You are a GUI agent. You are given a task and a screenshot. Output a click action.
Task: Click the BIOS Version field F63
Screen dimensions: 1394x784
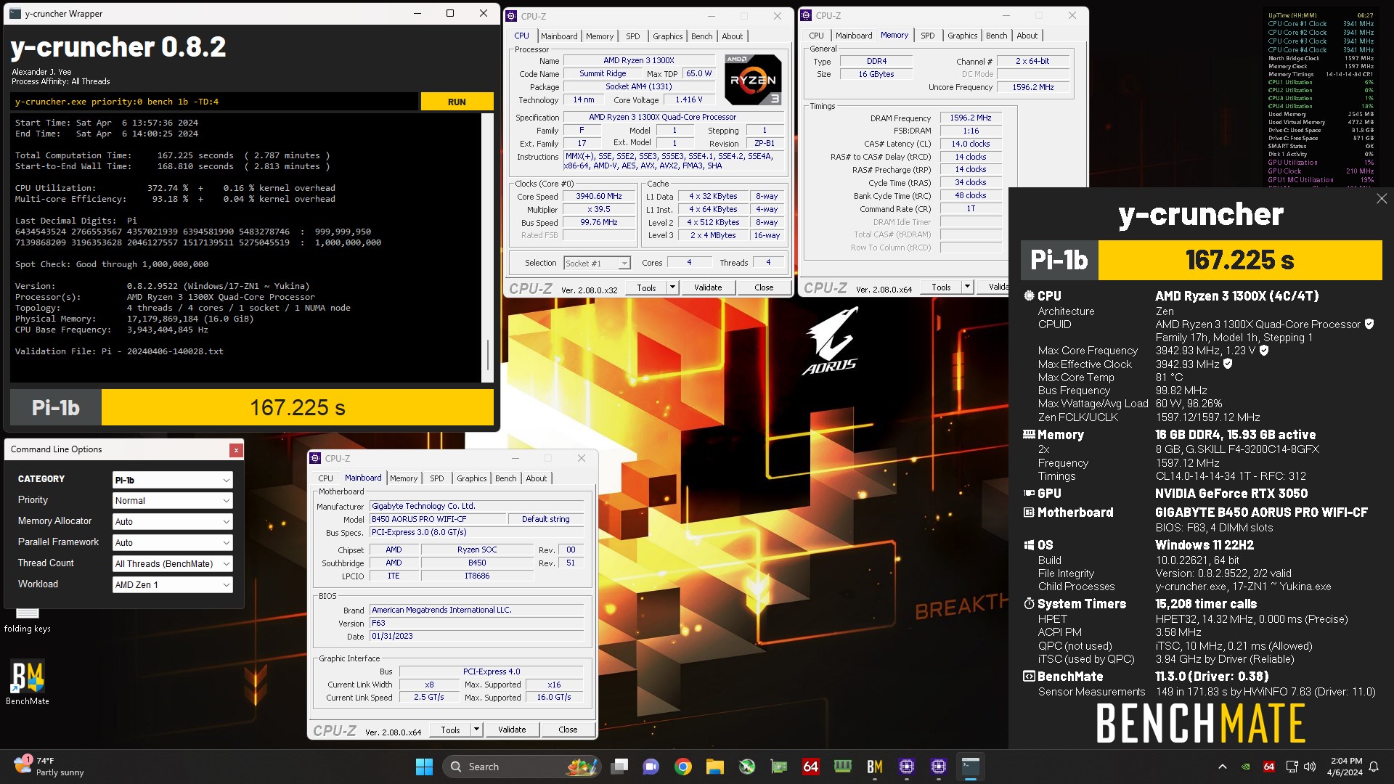click(x=477, y=623)
